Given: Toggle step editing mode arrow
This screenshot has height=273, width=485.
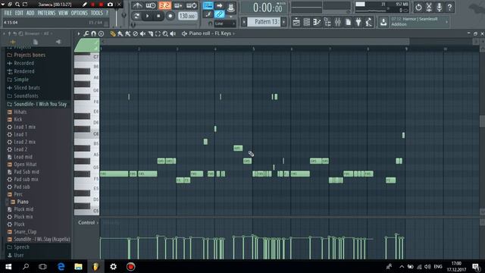Looking at the screenshot, I should (219, 5).
